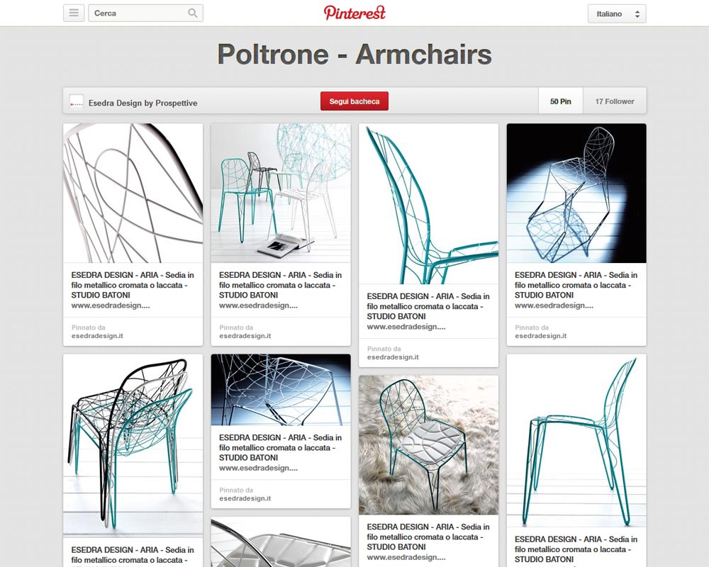
Task: Open the teal chair backrest closeup pin
Action: (428, 203)
